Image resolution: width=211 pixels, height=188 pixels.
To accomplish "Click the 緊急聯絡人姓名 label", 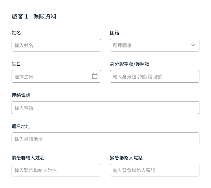I will 28,158.
